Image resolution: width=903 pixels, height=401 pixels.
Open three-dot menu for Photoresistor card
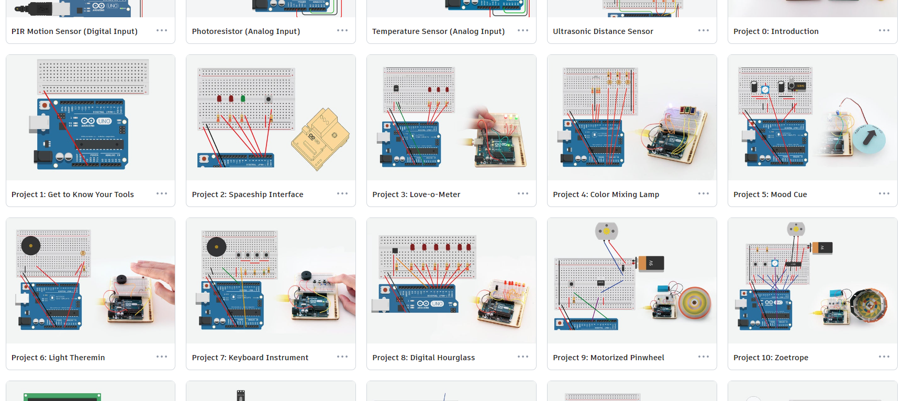342,30
